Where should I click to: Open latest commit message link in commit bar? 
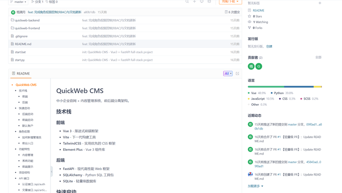pyautogui.click(x=55, y=12)
